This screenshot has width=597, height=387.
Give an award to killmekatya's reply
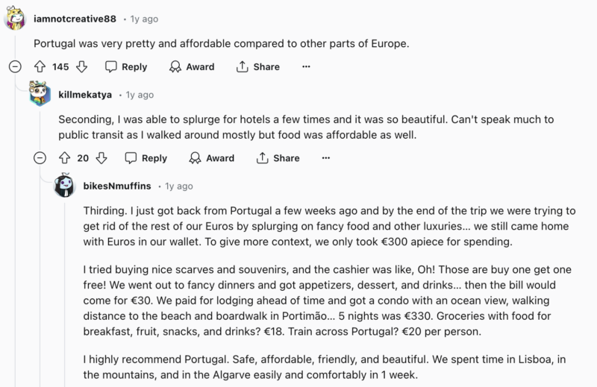pyautogui.click(x=212, y=158)
